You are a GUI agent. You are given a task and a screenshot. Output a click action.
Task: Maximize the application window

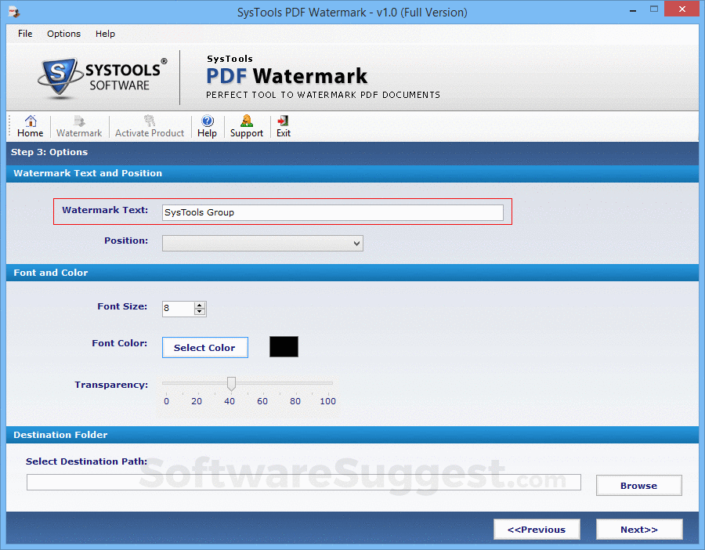[x=654, y=9]
